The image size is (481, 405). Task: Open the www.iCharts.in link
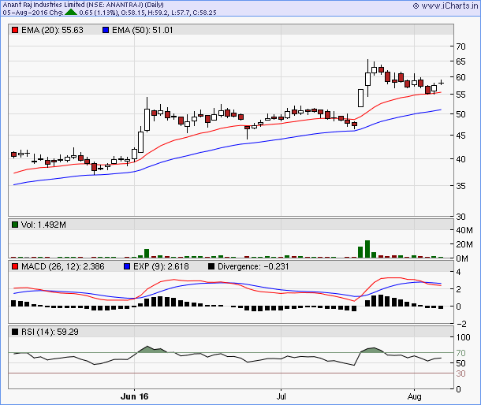pyautogui.click(x=446, y=6)
